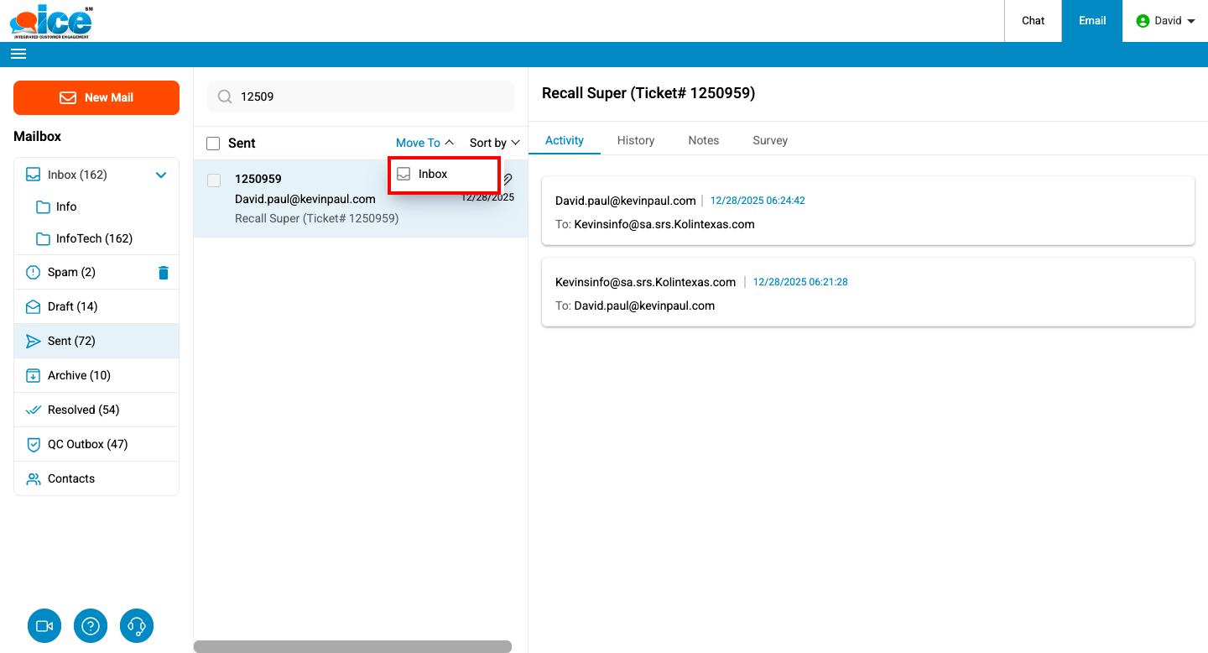
Task: Click the horizontal scrollbar under mail list
Action: [352, 646]
